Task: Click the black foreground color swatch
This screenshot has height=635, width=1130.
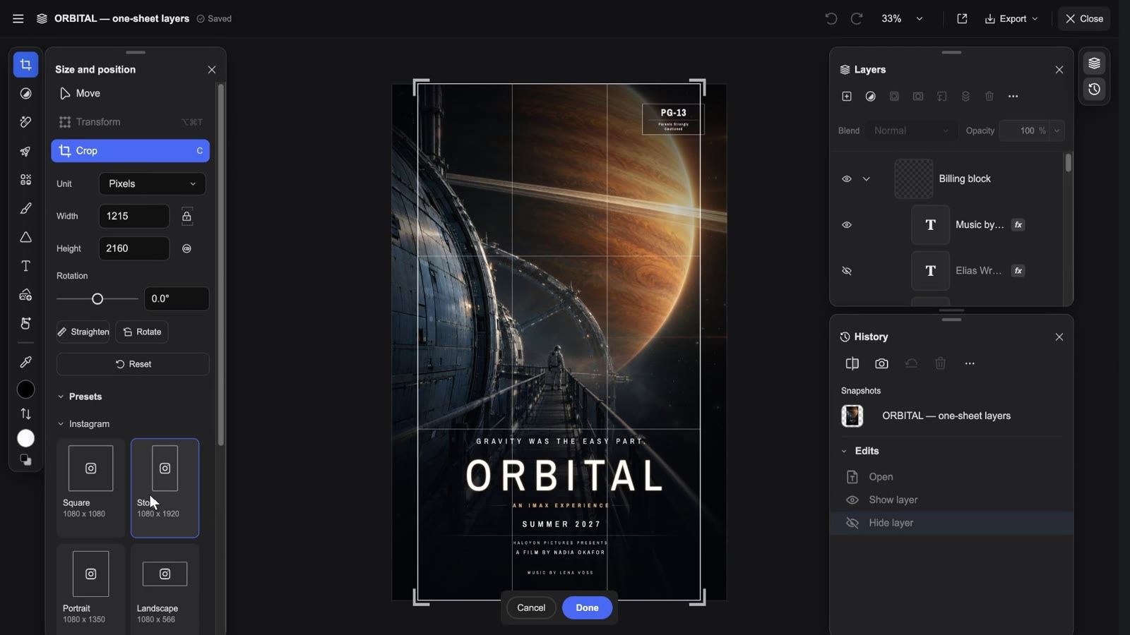Action: [x=25, y=389]
